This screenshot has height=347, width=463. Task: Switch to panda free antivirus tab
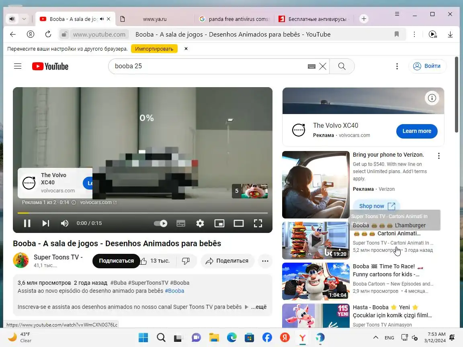234,19
